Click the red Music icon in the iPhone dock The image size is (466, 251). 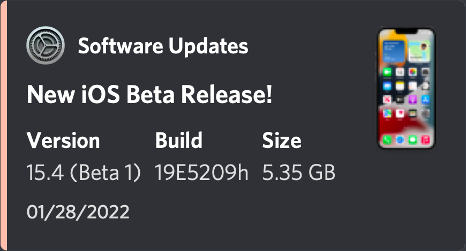click(425, 140)
